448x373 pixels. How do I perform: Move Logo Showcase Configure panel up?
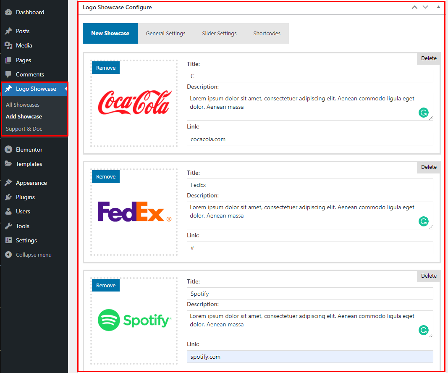414,7
